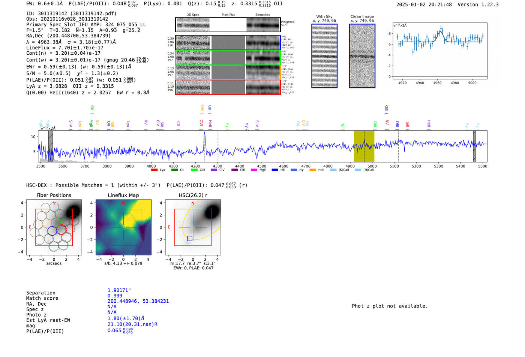Image resolution: width=525 pixels, height=357 pixels.
Task: Click the 2025-01-02 20:21:48 timestamp
Action: pyautogui.click(x=424, y=4)
